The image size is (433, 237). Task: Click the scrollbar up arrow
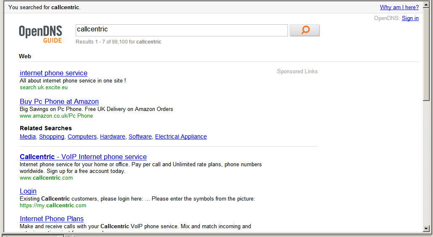point(426,4)
